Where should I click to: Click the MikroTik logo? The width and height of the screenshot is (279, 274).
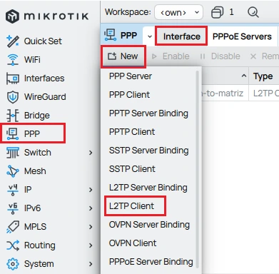[47, 16]
